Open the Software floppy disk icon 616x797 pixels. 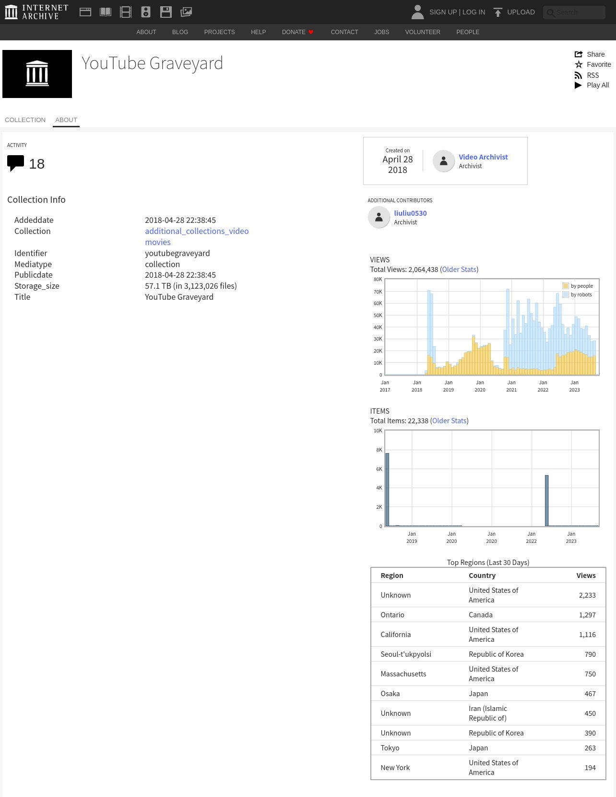click(166, 12)
